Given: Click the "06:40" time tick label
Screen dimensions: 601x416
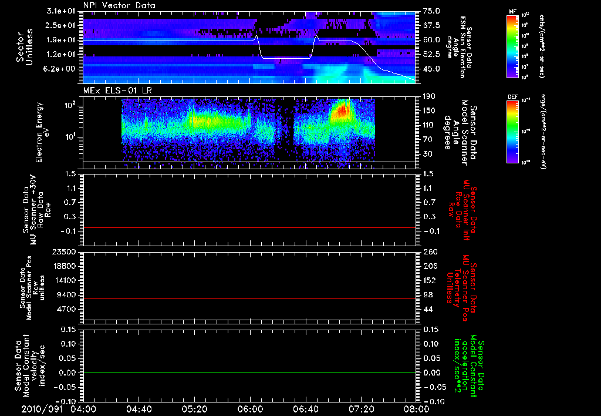Looking at the screenshot, I should [x=305, y=409].
